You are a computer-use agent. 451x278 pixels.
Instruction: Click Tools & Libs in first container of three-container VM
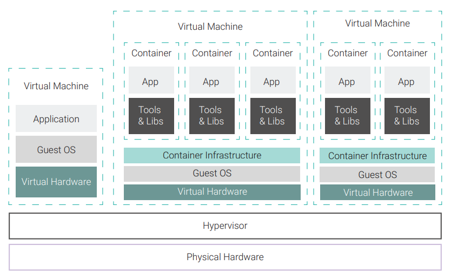coord(151,116)
